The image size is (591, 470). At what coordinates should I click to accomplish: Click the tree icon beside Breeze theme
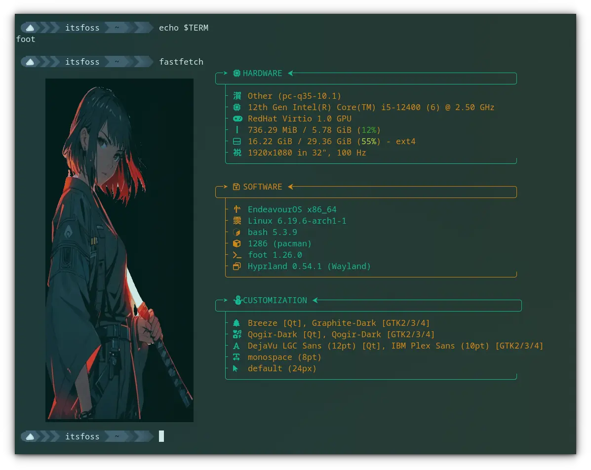(236, 323)
